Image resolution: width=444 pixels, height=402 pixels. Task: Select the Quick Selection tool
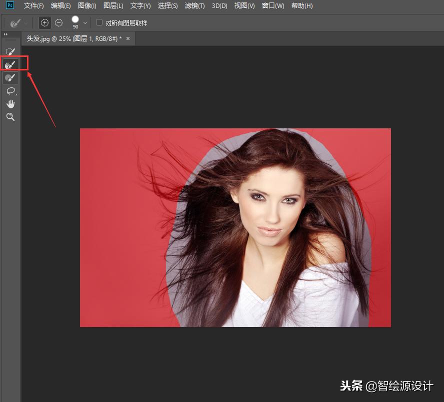click(x=10, y=51)
